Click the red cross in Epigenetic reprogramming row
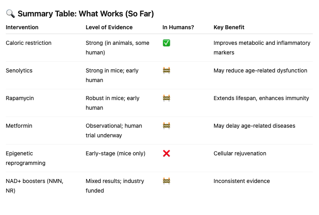 pyautogui.click(x=166, y=153)
